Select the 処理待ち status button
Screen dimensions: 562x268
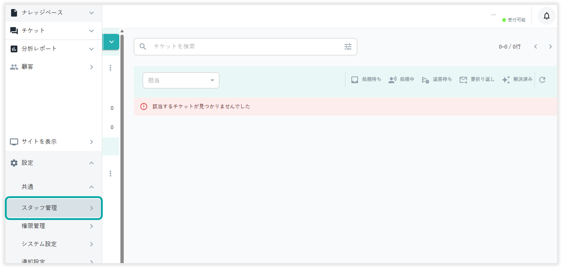[366, 80]
